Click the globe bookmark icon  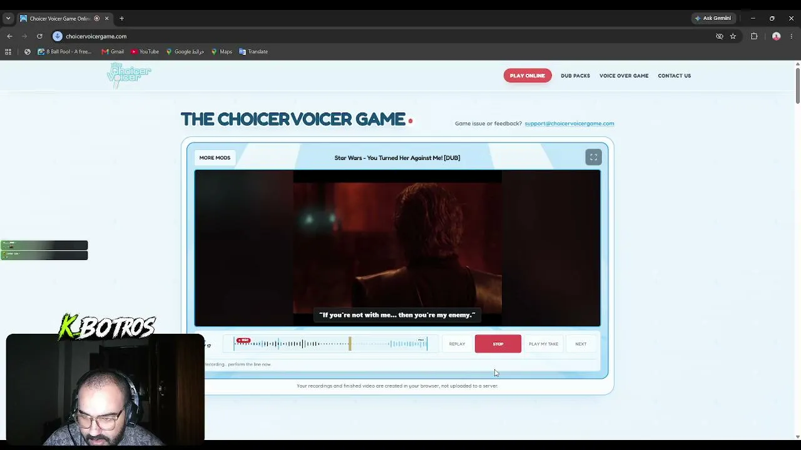pos(28,52)
